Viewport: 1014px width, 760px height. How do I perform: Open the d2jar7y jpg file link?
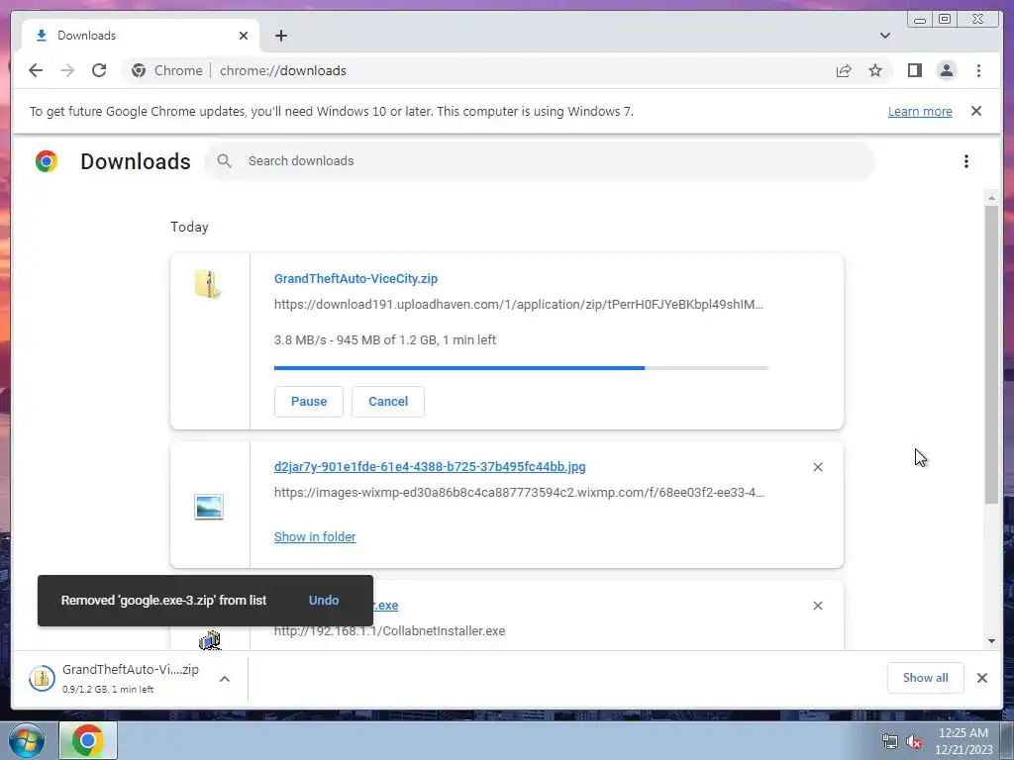(x=430, y=467)
